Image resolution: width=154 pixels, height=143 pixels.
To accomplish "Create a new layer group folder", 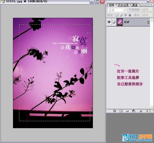I will [x=127, y=111].
